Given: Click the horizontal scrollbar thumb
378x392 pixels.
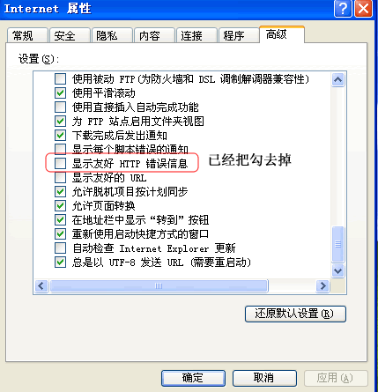Looking at the screenshot, I should pos(159,285).
